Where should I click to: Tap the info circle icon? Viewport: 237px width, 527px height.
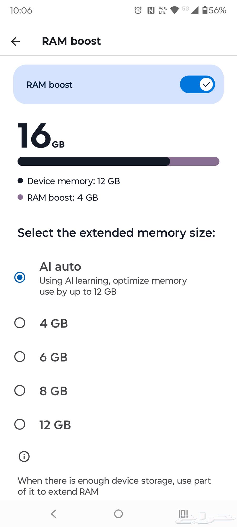pos(24,456)
